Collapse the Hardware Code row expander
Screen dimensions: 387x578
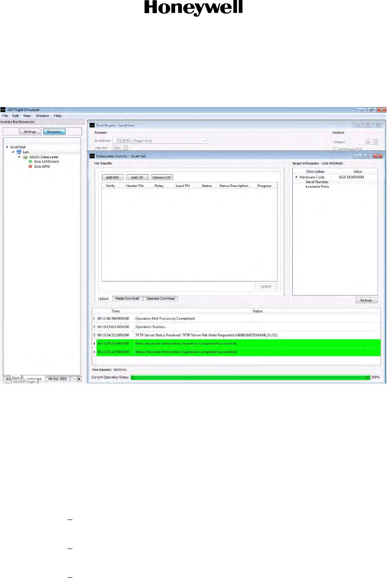296,177
